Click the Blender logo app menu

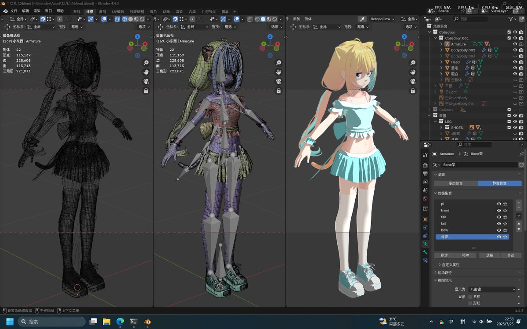click(x=5, y=11)
